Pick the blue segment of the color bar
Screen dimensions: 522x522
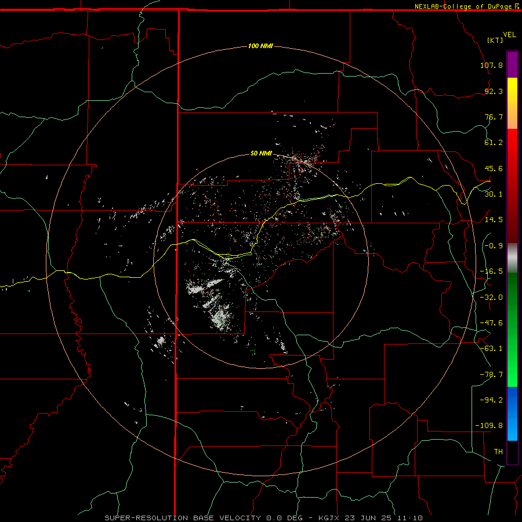coord(512,414)
